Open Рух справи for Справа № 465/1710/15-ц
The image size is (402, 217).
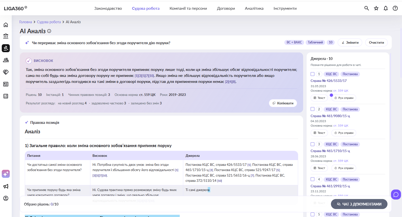click(344, 168)
